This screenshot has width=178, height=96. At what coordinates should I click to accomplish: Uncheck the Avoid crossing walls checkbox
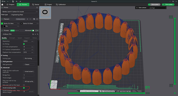24,88
